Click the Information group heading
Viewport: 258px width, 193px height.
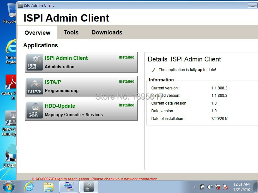pyautogui.click(x=161, y=80)
